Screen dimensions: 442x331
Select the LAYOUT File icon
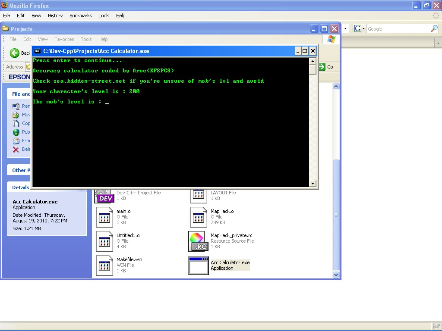point(199,196)
